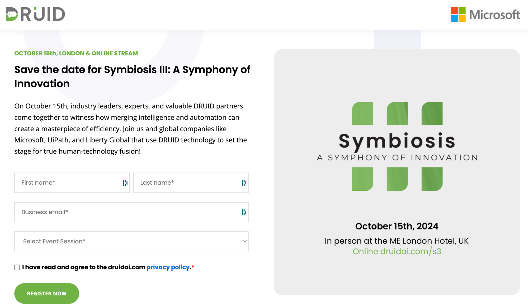Click the DRUID logo
The height and width of the screenshot is (307, 528).
(35, 14)
